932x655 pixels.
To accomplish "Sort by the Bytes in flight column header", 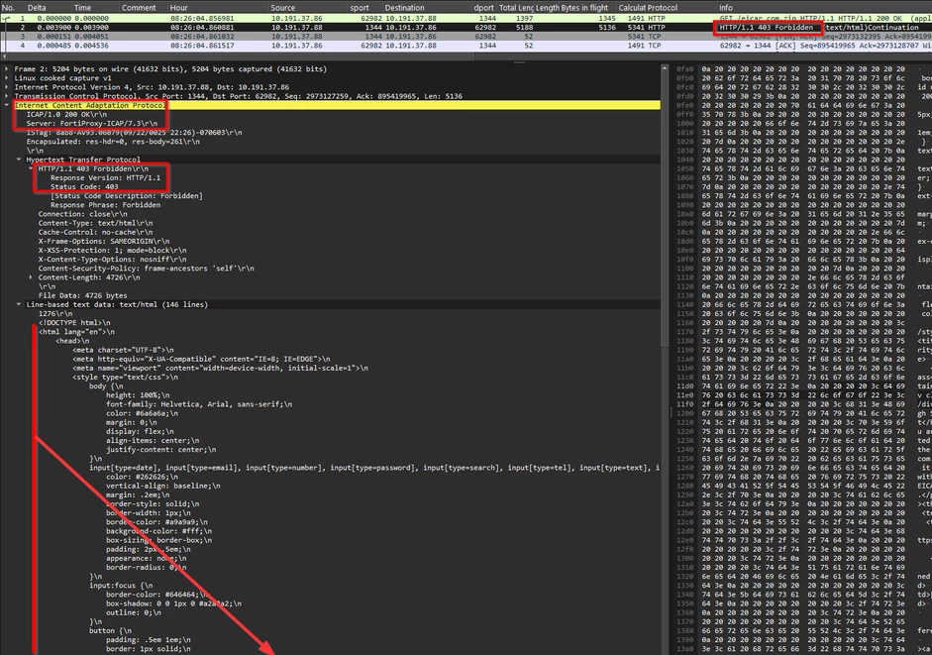I will [588, 8].
